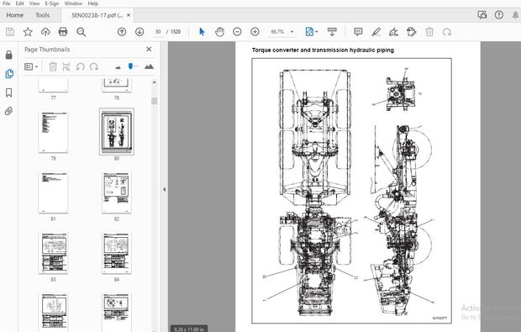Select page 81 thumbnail
The height and width of the screenshot is (332, 521).
pos(53,192)
